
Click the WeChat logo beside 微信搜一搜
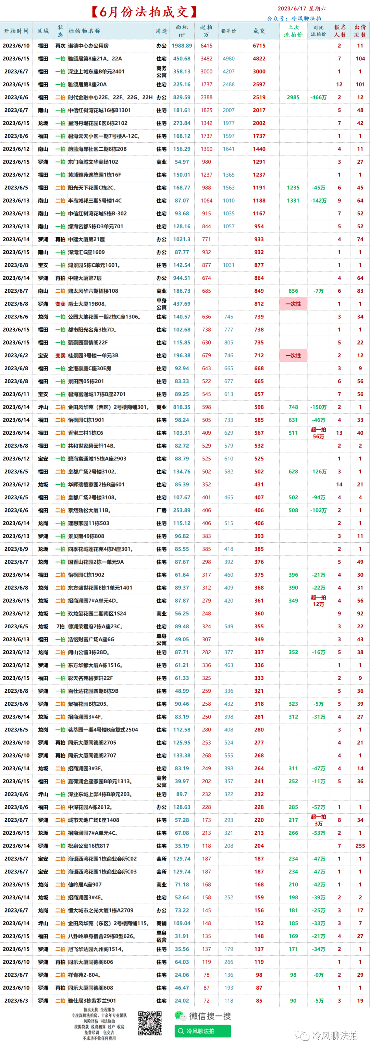point(180,1016)
